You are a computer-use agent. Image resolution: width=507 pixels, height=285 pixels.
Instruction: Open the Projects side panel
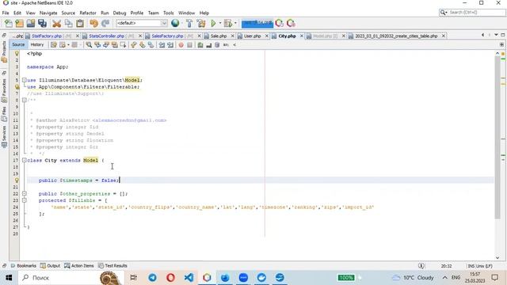(4, 51)
